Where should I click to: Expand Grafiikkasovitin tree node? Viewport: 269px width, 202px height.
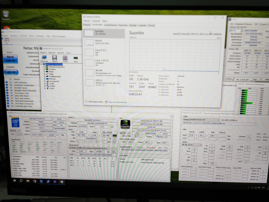(45, 76)
